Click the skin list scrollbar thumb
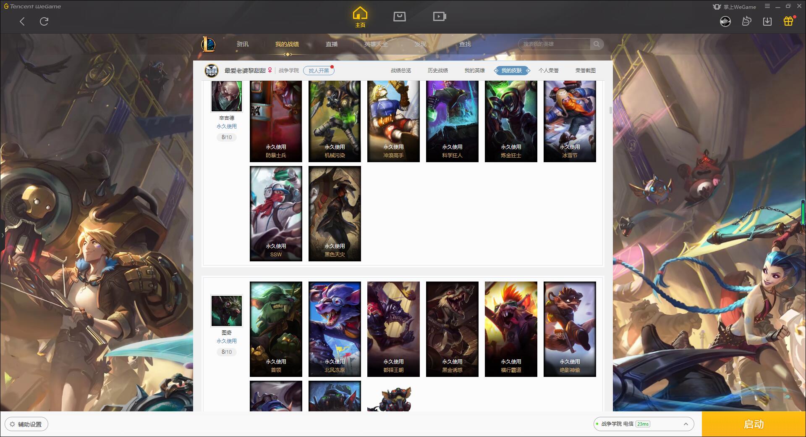The image size is (806, 437). point(610,110)
